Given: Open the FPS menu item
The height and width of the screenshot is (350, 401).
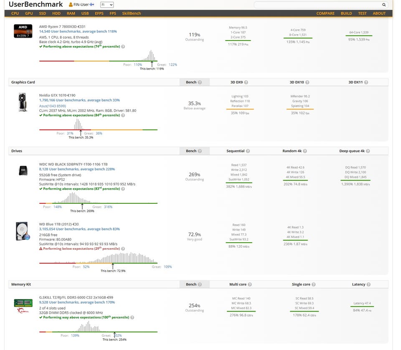Looking at the screenshot, I should click(x=113, y=13).
